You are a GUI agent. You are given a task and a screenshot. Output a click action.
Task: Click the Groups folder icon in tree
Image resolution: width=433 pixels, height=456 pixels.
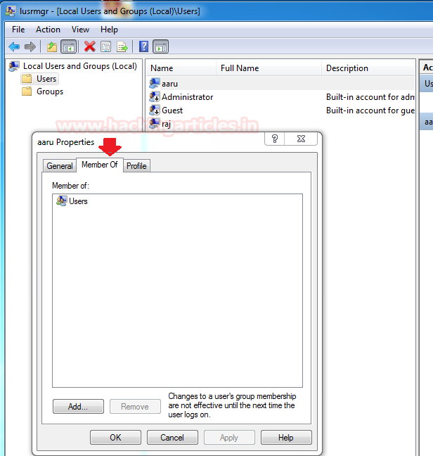click(x=27, y=91)
